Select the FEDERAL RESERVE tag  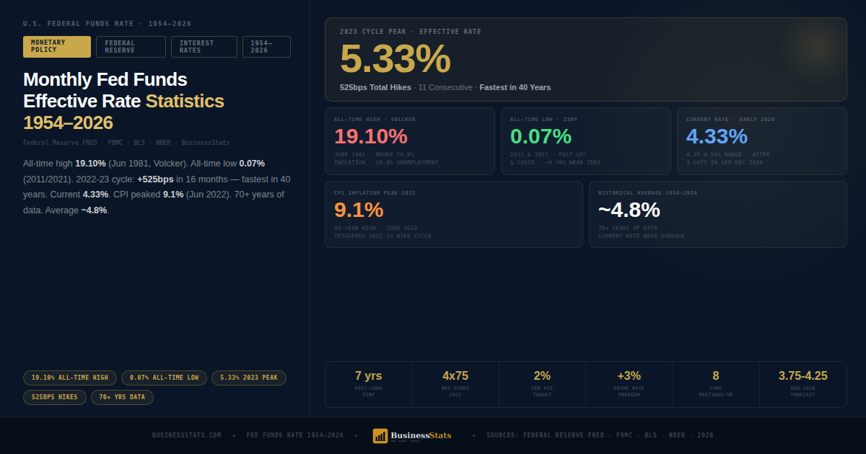131,46
